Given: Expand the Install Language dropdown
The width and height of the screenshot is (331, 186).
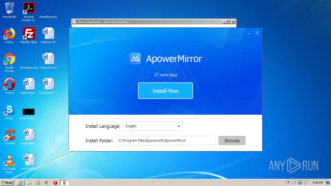Looking at the screenshot, I should pos(153,126).
